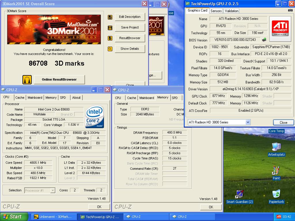Click the Save Project button

click(130, 27)
